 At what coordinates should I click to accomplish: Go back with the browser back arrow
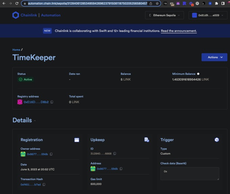coord(4,3)
